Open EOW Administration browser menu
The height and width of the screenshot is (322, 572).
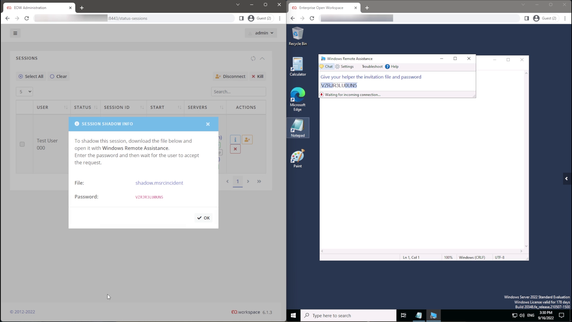(x=279, y=18)
